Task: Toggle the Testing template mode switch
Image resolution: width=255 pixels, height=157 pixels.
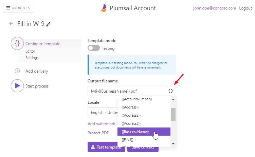Action: pyautogui.click(x=94, y=48)
